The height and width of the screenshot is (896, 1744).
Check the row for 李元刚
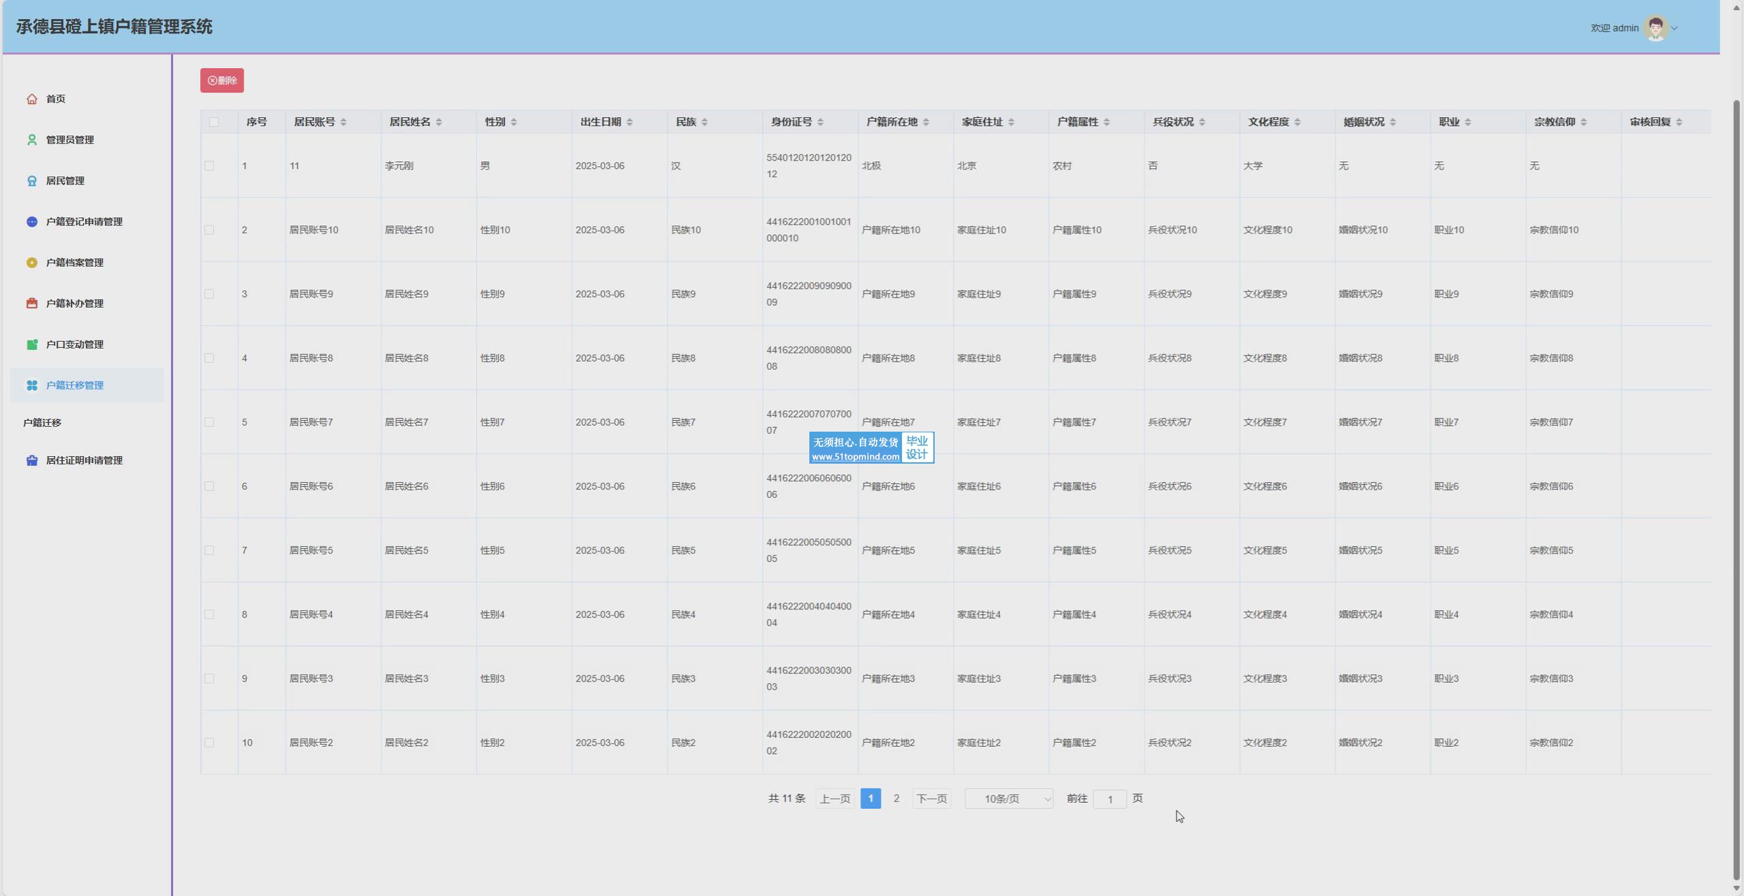click(x=209, y=165)
